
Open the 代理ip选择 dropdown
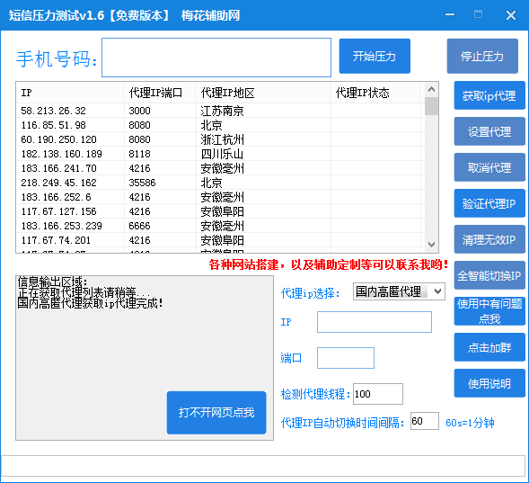pyautogui.click(x=399, y=291)
